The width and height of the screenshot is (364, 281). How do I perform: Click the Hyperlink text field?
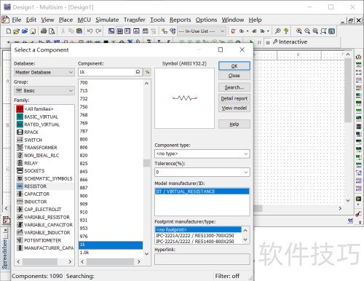click(202, 259)
